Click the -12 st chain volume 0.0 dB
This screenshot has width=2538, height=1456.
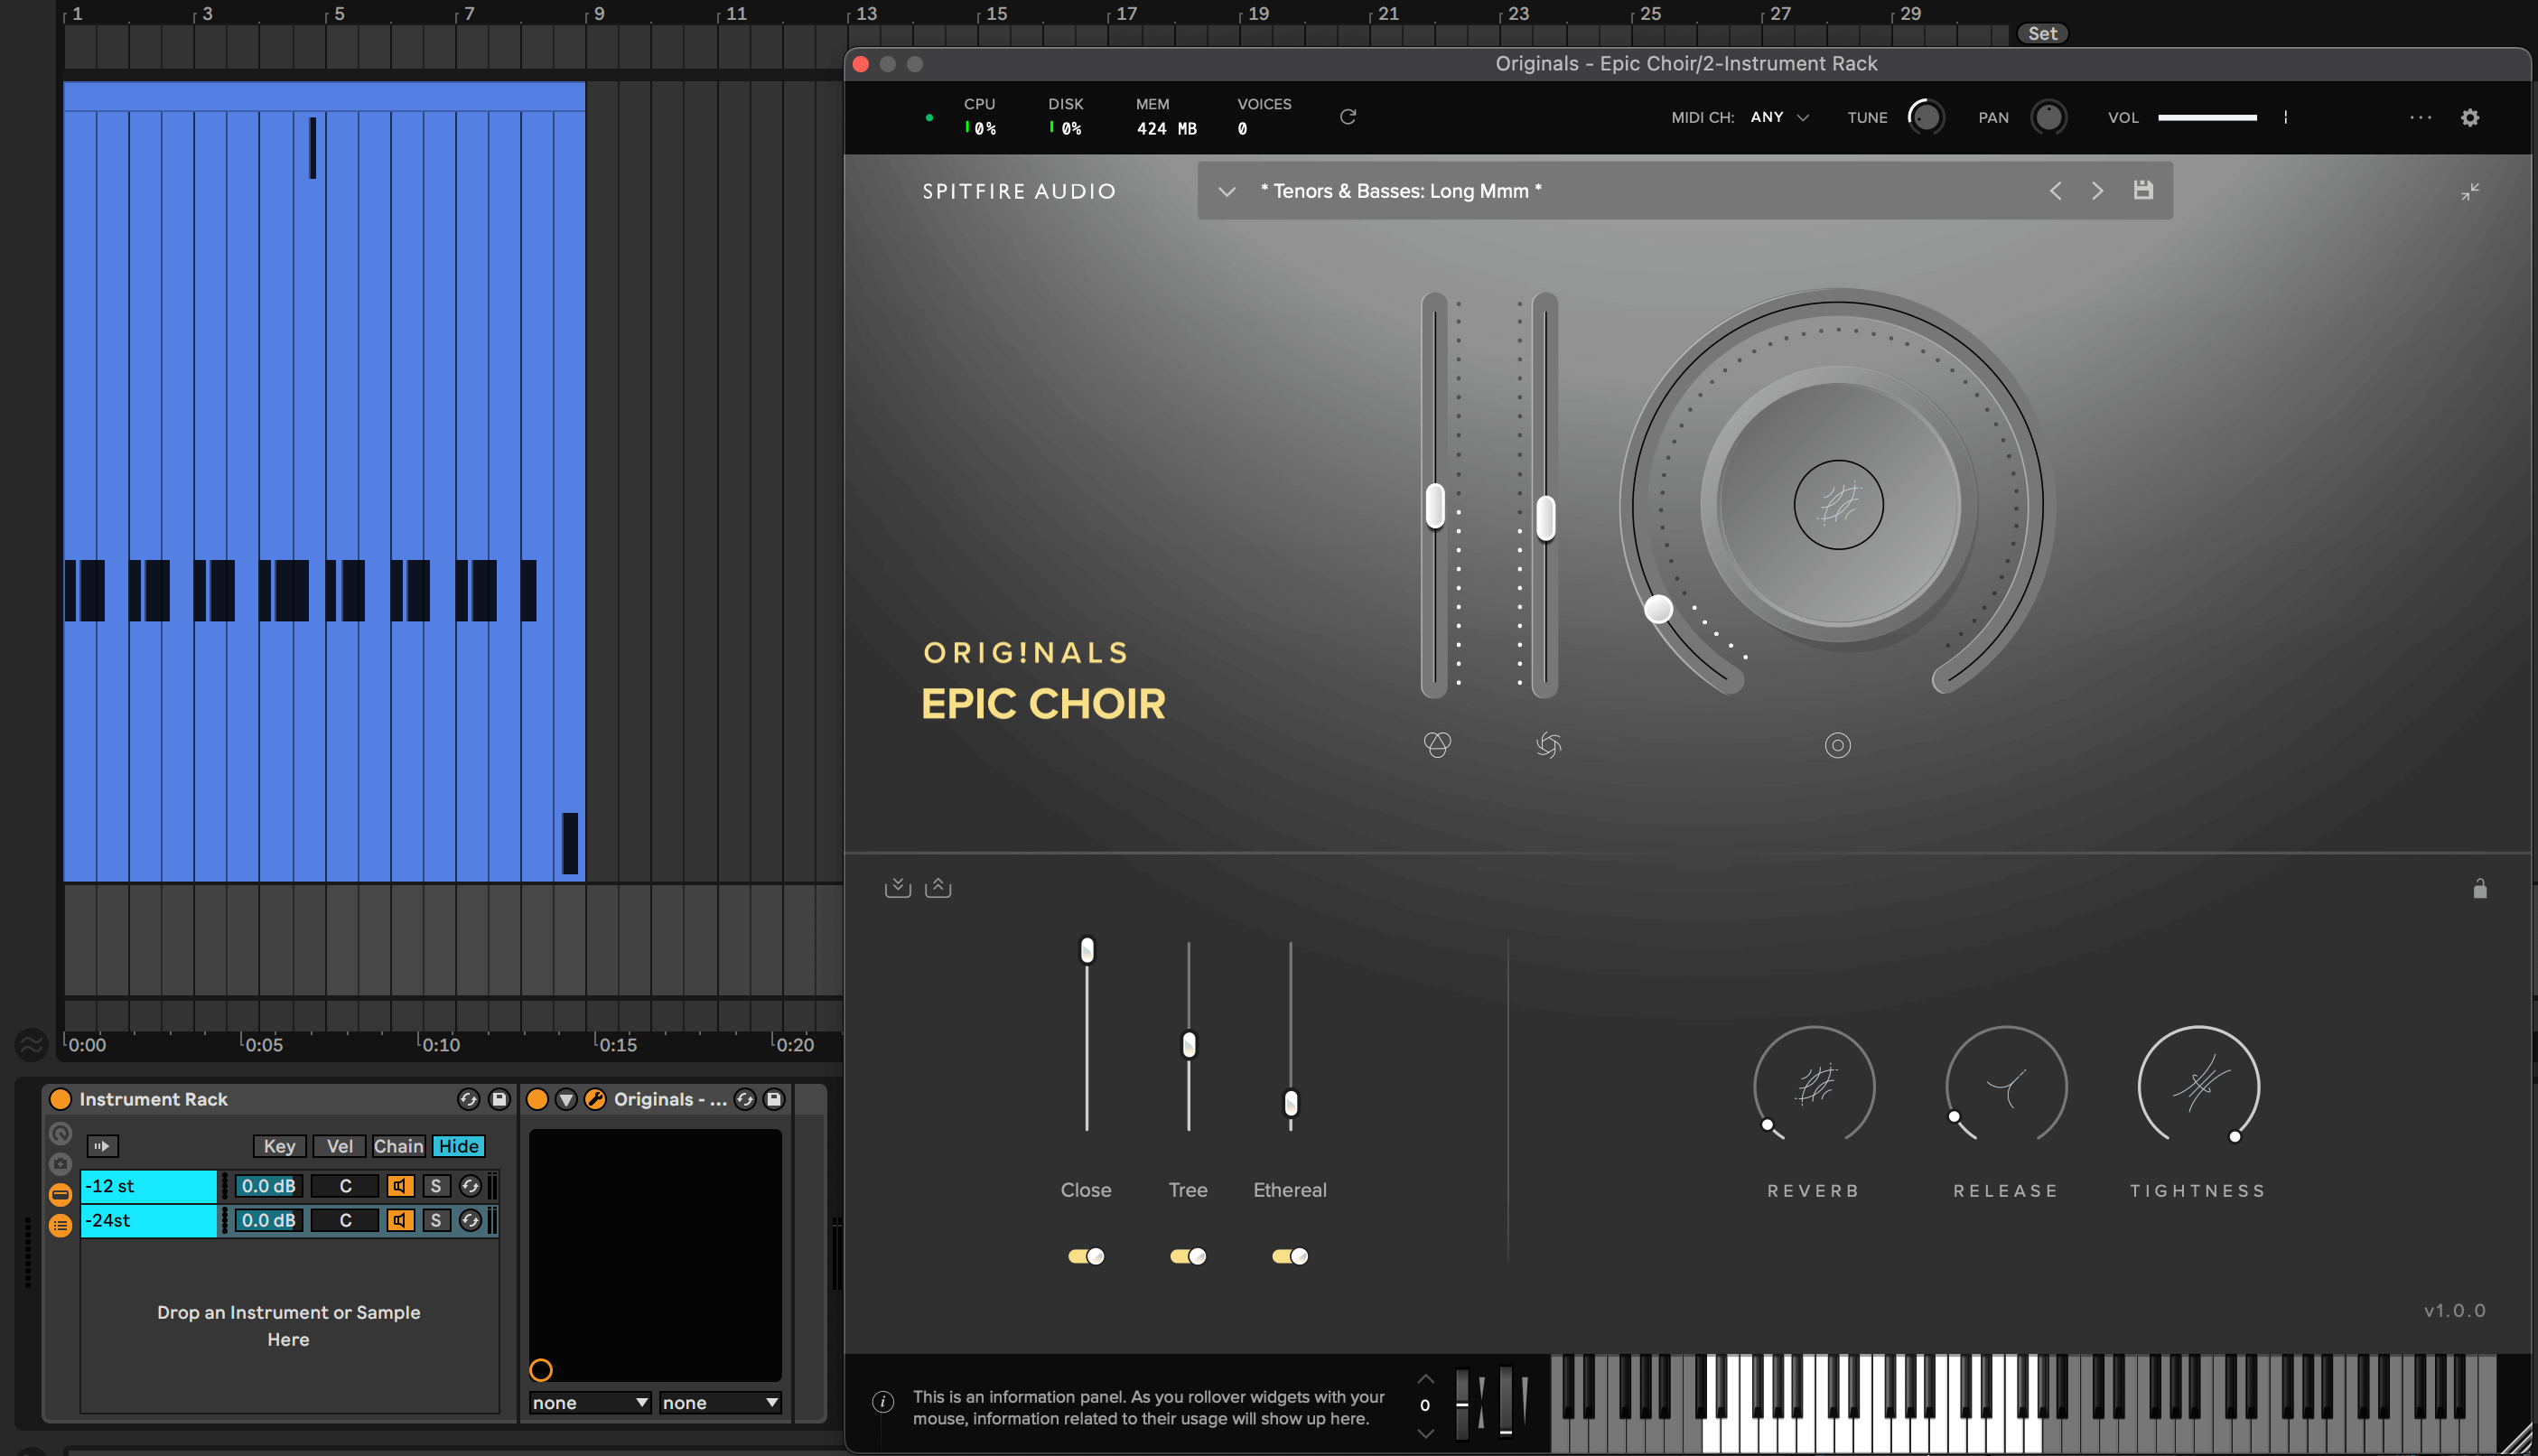pyautogui.click(x=268, y=1186)
